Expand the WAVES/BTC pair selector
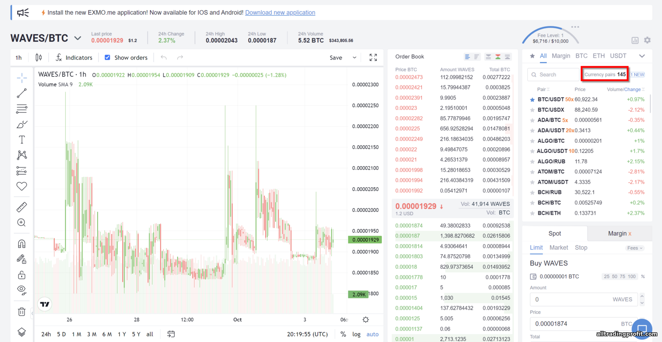The width and height of the screenshot is (662, 342). pos(78,38)
